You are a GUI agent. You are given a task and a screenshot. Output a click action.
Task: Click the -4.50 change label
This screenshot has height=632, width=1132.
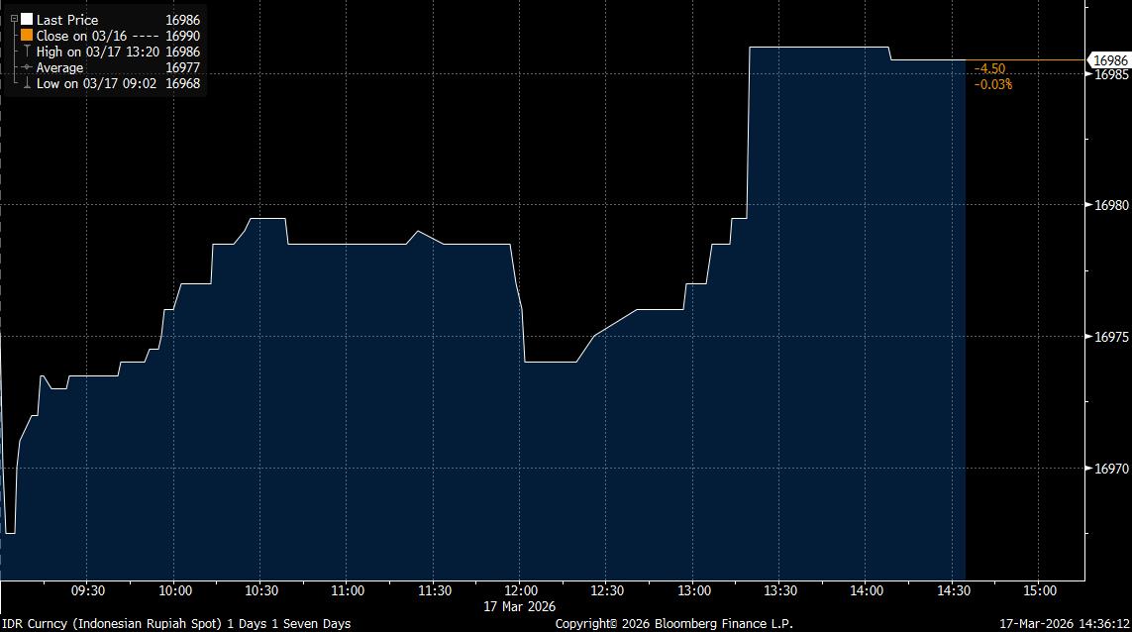click(x=989, y=68)
